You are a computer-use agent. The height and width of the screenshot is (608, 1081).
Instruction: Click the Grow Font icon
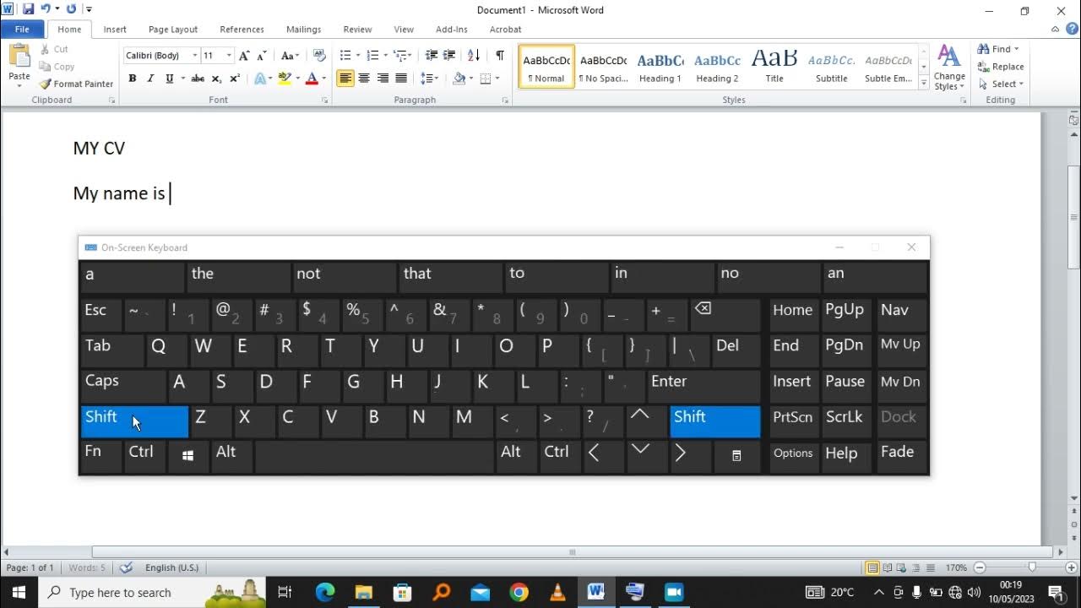pos(244,56)
